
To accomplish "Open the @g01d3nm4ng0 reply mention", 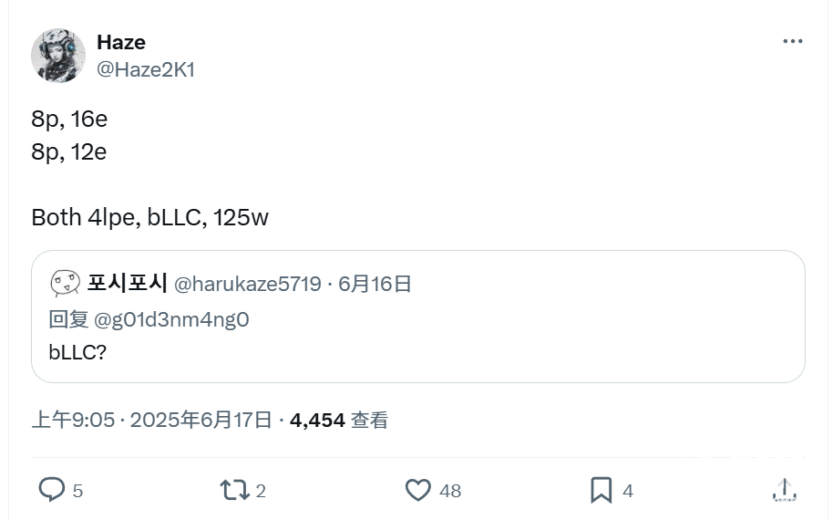I will pyautogui.click(x=171, y=319).
